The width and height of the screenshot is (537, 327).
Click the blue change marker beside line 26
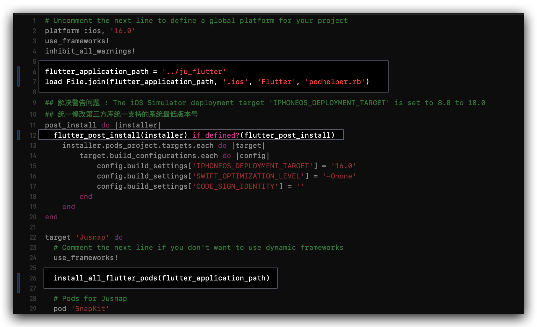pyautogui.click(x=18, y=283)
